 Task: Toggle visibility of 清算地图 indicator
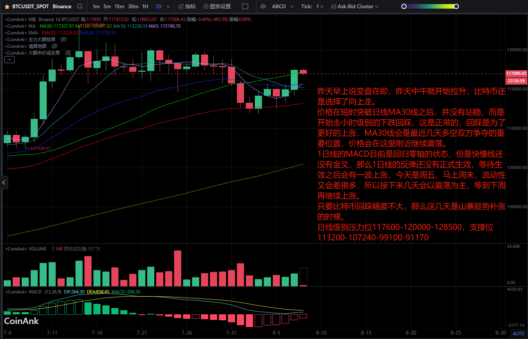point(55,46)
